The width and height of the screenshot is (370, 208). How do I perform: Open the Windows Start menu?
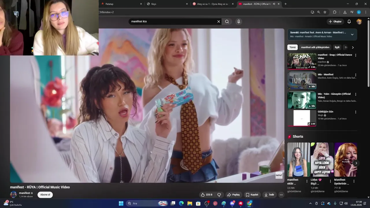[x=121, y=203]
